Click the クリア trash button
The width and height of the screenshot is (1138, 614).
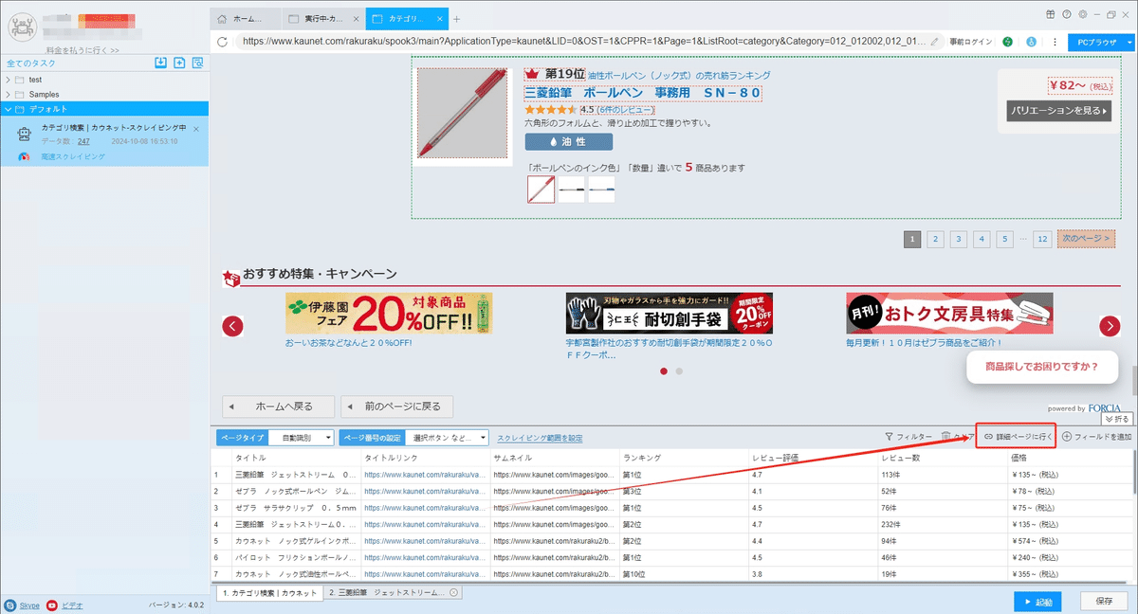(957, 437)
